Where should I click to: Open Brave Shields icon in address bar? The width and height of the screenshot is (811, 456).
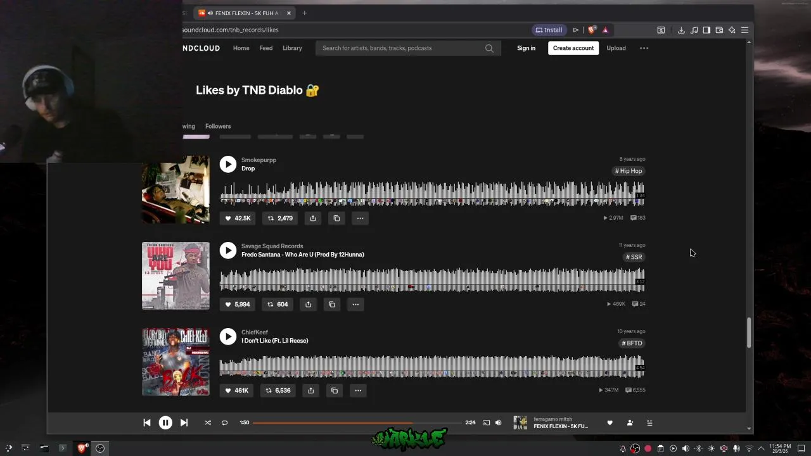tap(592, 30)
